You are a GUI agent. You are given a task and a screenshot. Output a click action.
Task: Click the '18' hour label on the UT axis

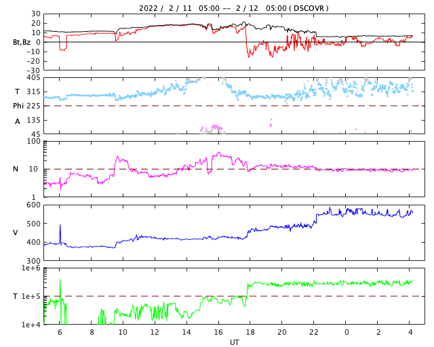coord(250,332)
